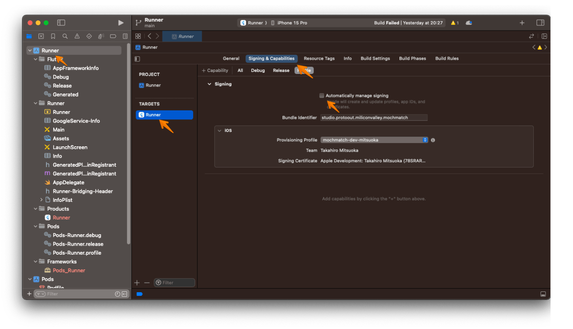
Task: Switch to the Build Settings tab
Action: coord(375,59)
